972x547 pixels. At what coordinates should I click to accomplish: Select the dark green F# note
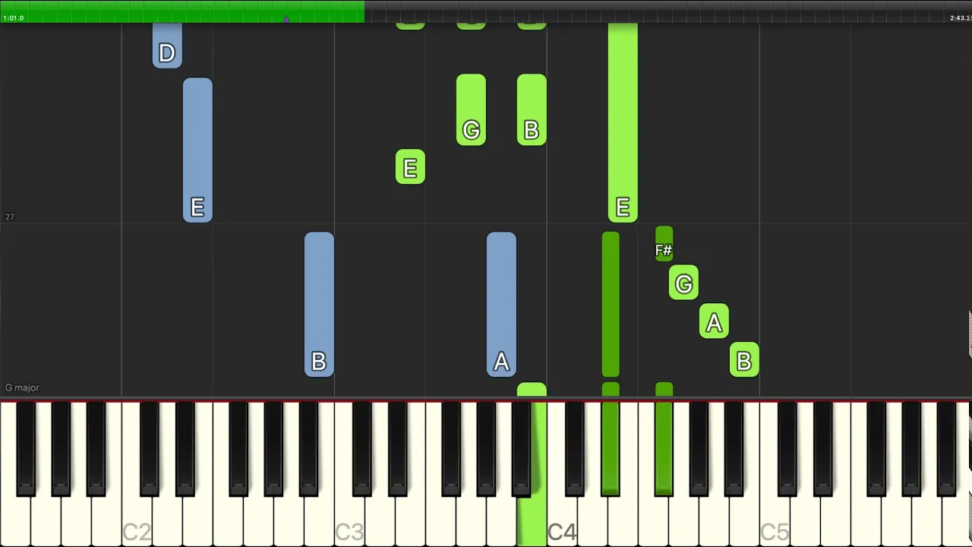point(664,244)
